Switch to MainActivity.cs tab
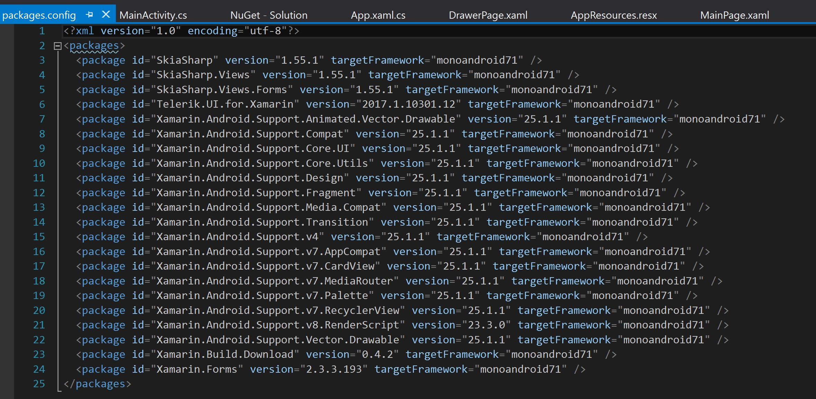The image size is (816, 399). [153, 15]
